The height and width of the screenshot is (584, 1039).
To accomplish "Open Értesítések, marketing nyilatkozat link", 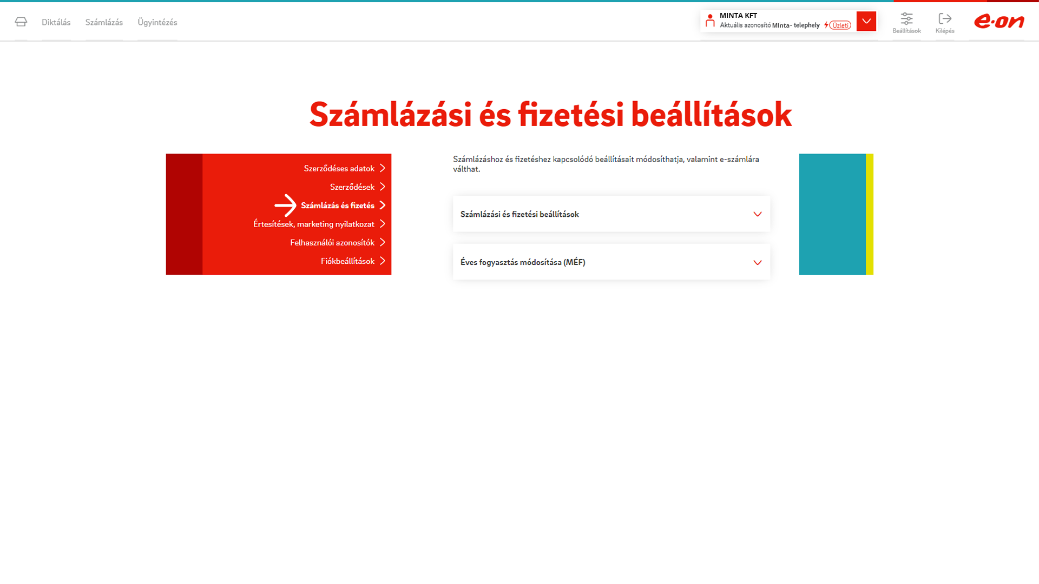I will [x=313, y=224].
